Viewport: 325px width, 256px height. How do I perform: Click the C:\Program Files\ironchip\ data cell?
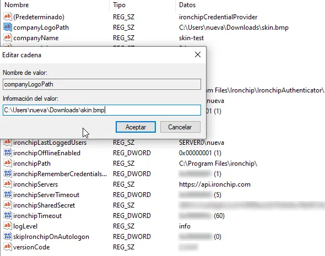coord(218,164)
